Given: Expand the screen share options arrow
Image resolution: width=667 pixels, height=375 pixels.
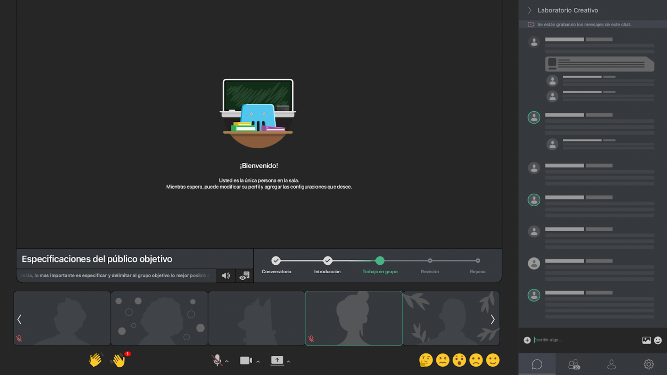Looking at the screenshot, I should click(x=288, y=361).
